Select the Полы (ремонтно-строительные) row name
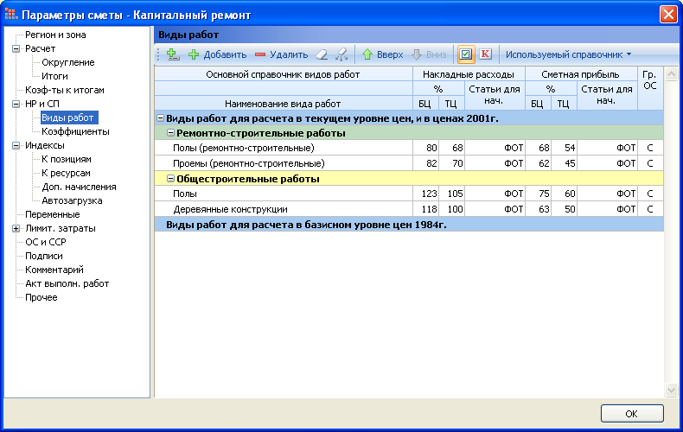Viewport: 683px width, 432px height. (x=244, y=148)
